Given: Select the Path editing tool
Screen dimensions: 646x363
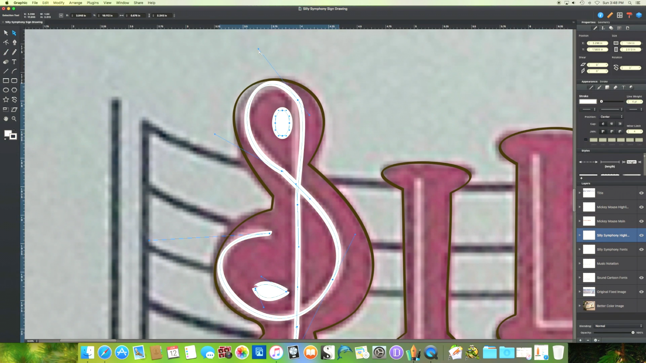Looking at the screenshot, I should (6, 42).
